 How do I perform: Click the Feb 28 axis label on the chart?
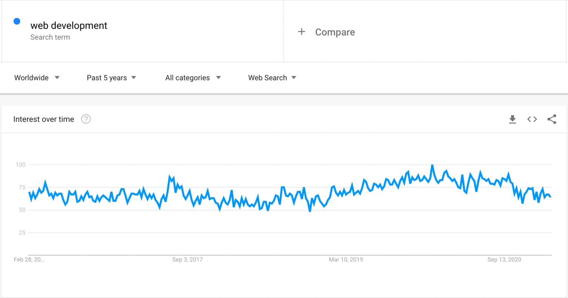click(x=29, y=259)
